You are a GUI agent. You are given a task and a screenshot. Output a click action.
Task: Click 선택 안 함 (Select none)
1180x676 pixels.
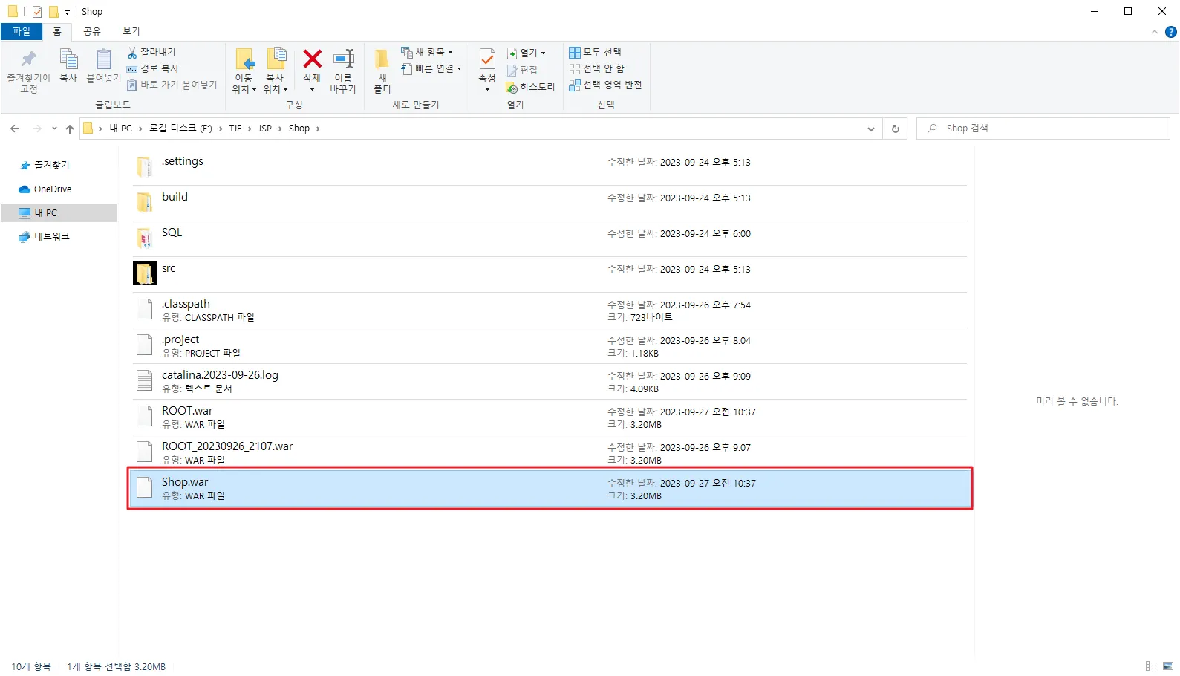pos(597,68)
